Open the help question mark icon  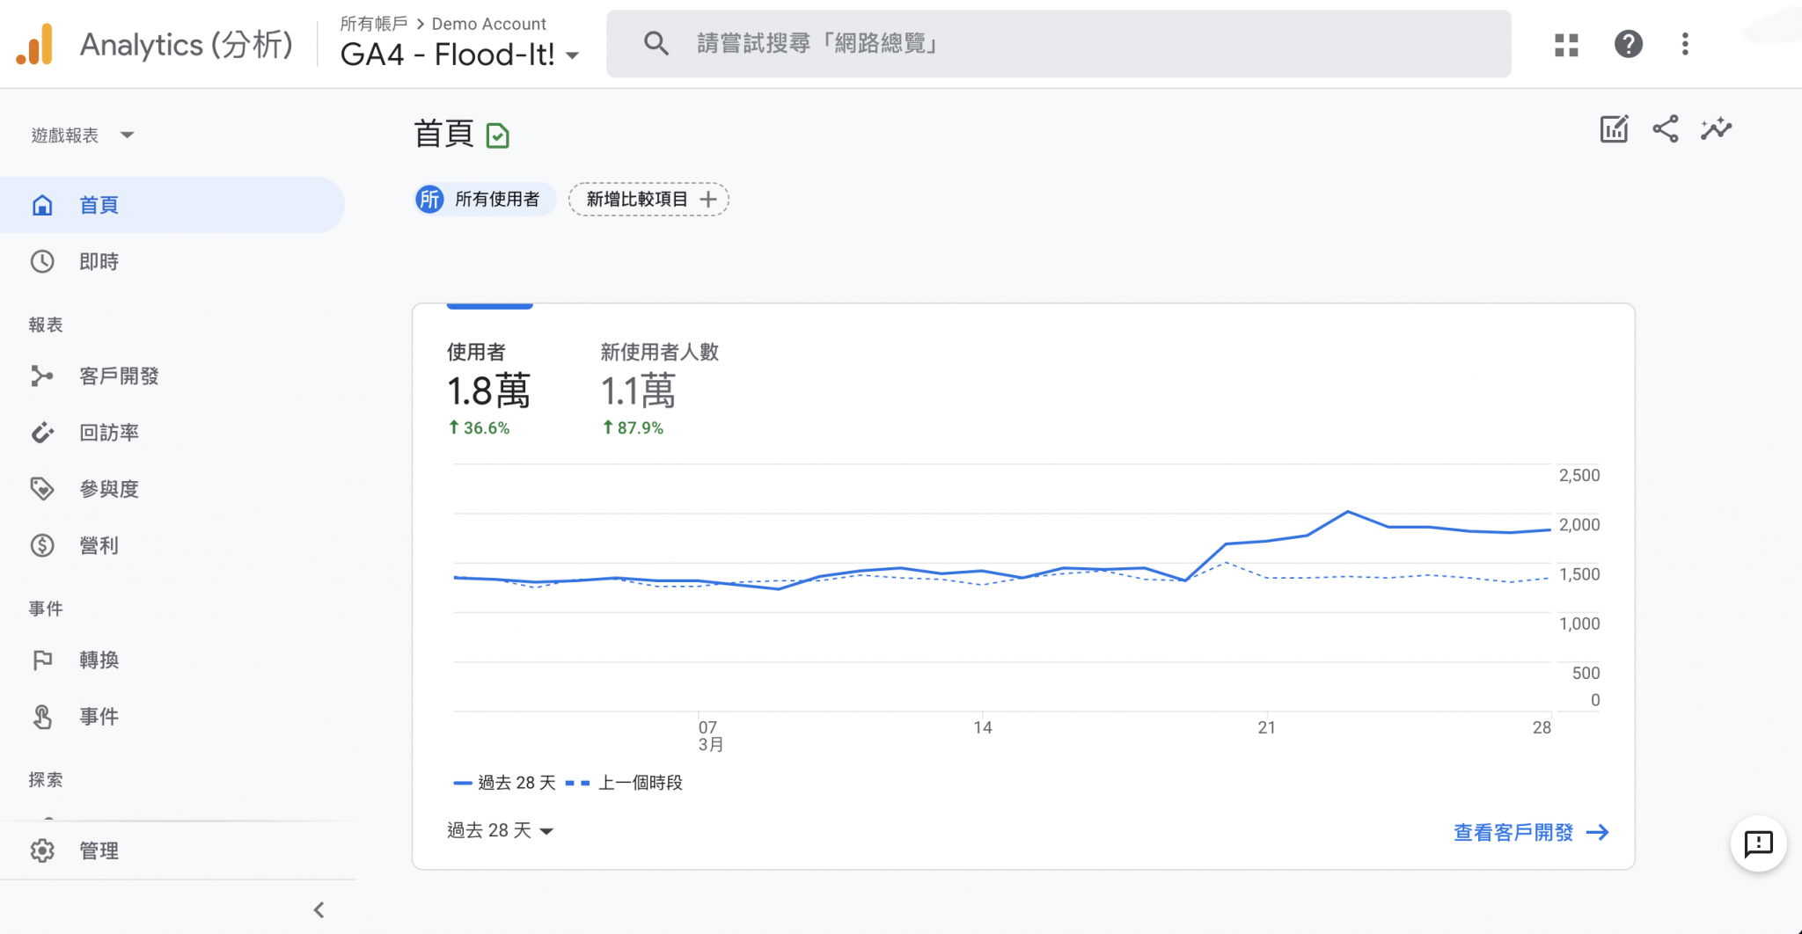(x=1628, y=44)
